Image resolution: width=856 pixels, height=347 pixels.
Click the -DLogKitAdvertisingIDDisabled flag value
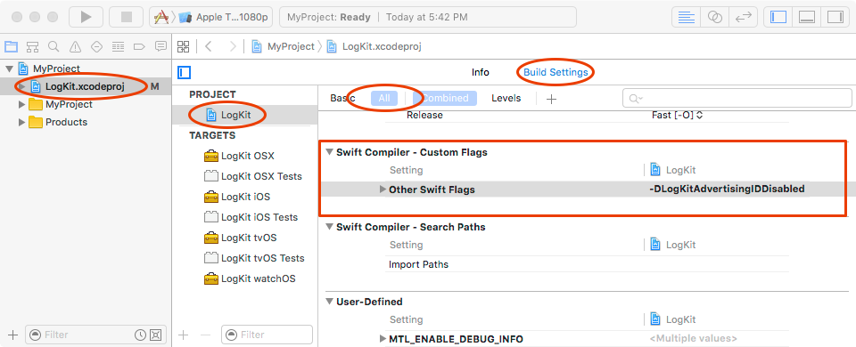[728, 190]
